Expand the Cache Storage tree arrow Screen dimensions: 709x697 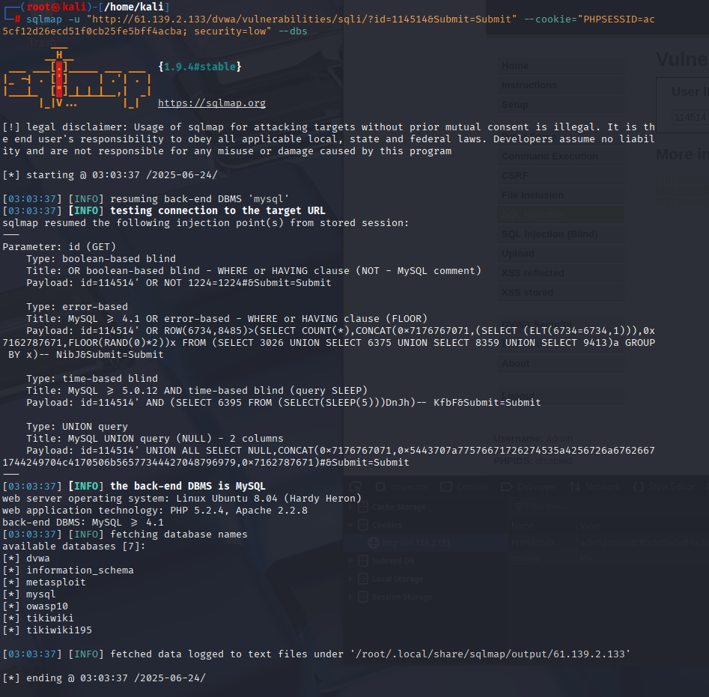pyautogui.click(x=351, y=507)
